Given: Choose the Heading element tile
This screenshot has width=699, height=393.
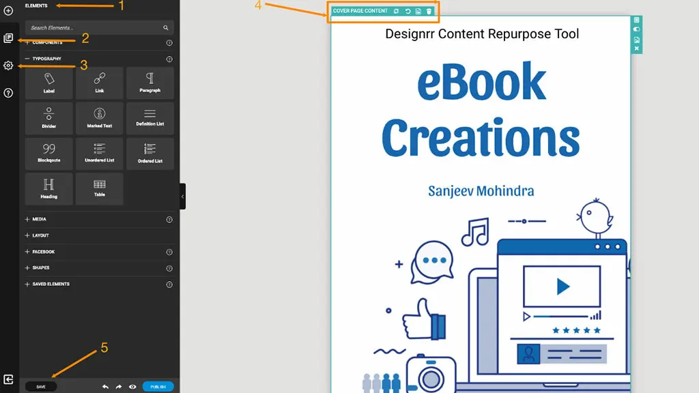Looking at the screenshot, I should tap(49, 189).
